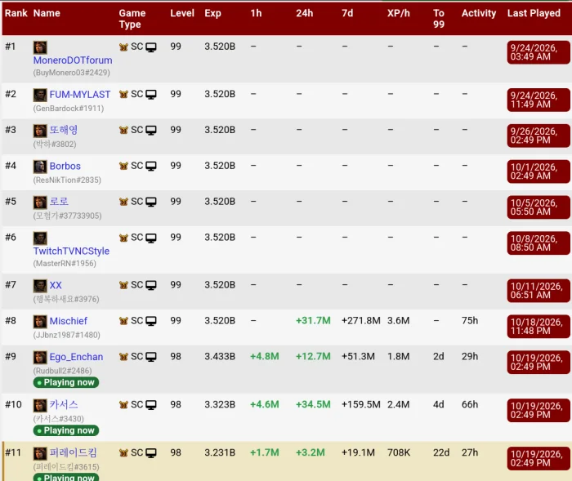Click 또해영 character avatar

point(40,131)
